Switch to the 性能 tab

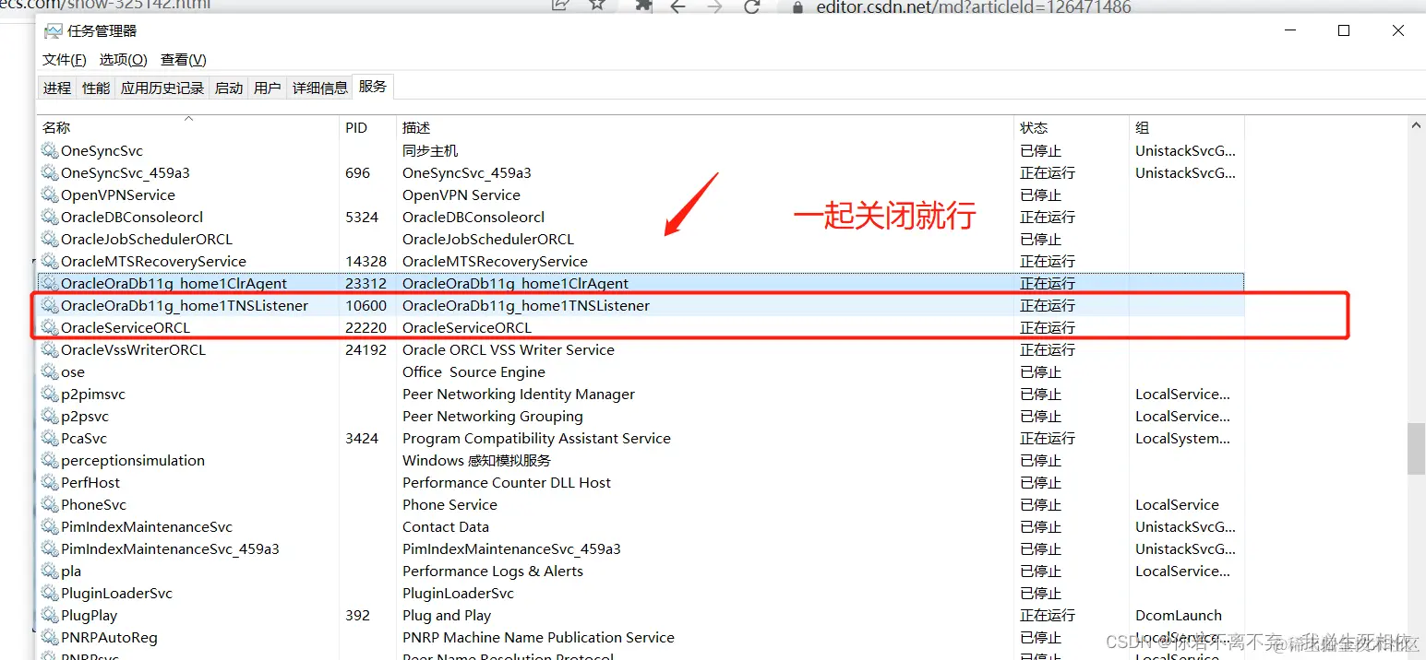click(96, 88)
